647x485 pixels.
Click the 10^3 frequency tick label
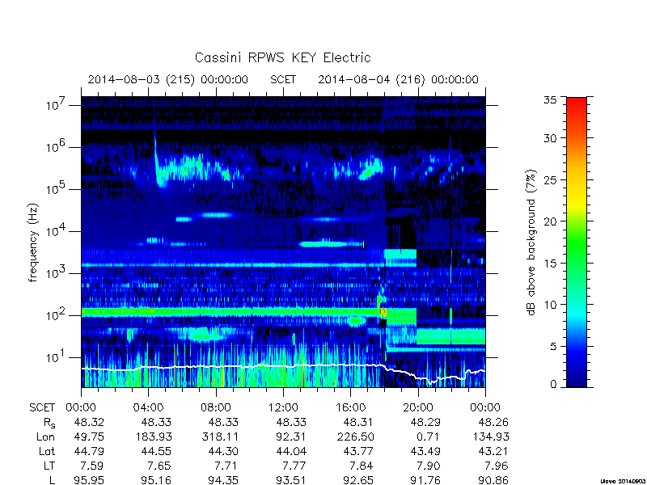tap(57, 273)
